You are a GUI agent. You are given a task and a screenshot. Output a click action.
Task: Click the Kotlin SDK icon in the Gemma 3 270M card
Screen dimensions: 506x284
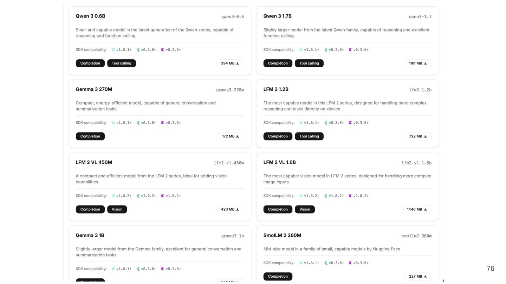pos(163,123)
